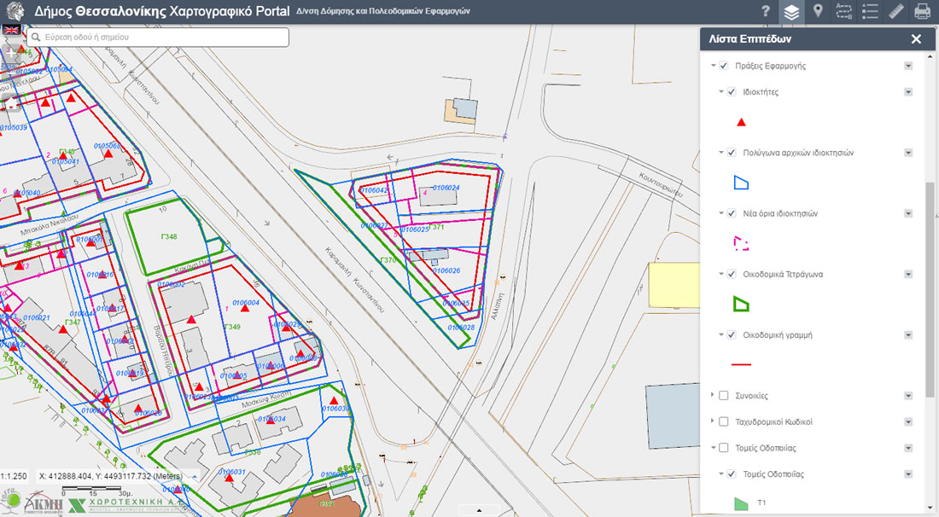This screenshot has width=939, height=517.
Task: Click the ΧΩΡΟΤΕΧΝΙΚΗ A.E. logo
Action: point(125,505)
